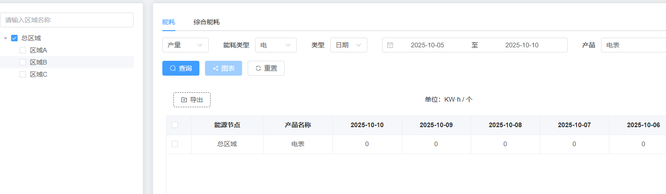Click the 0 value under 2025-10-10
666x194 pixels.
(x=367, y=144)
